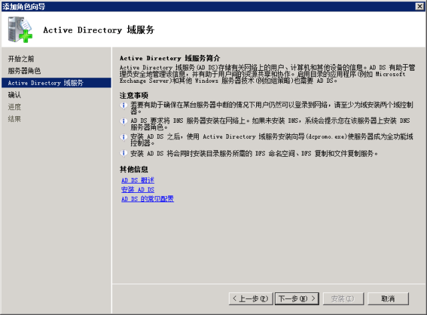Click the server role wizard icon in header
The image size is (427, 315).
[x=20, y=29]
